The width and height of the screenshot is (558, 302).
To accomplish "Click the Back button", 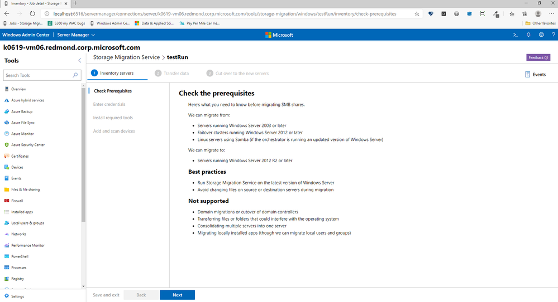I will point(141,295).
